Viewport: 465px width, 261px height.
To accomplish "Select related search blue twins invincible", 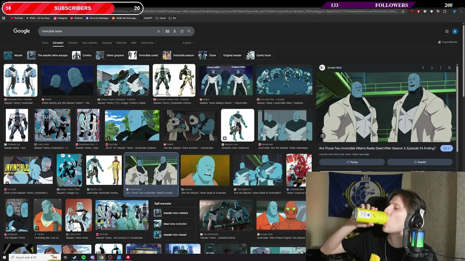I will pyautogui.click(x=174, y=224).
